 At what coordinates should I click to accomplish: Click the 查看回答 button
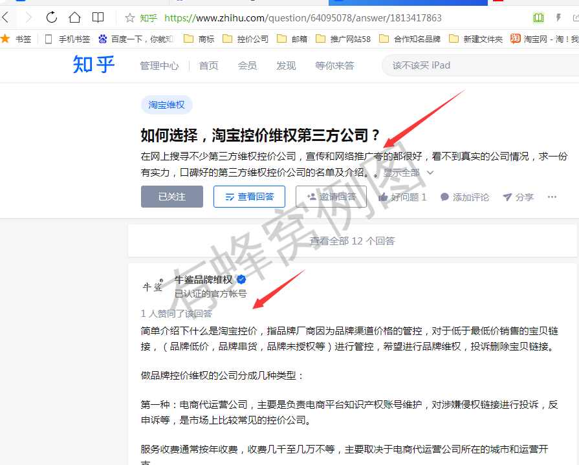tap(249, 197)
